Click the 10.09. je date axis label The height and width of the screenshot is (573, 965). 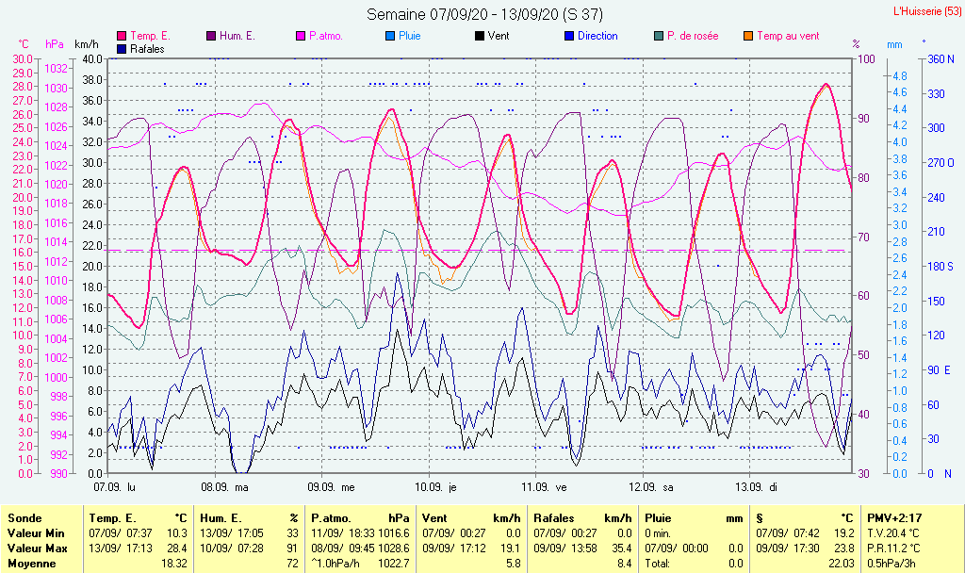[435, 487]
